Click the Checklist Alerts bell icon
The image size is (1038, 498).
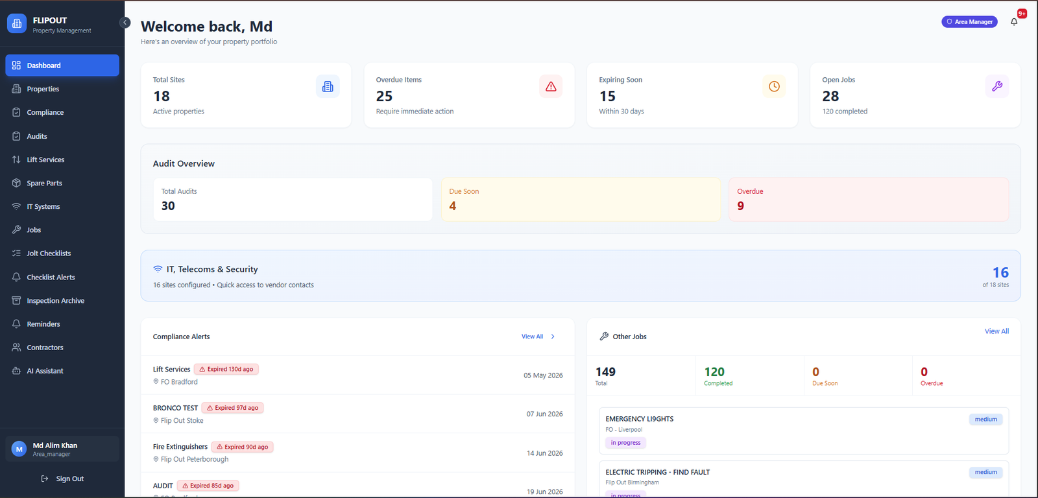tap(16, 277)
